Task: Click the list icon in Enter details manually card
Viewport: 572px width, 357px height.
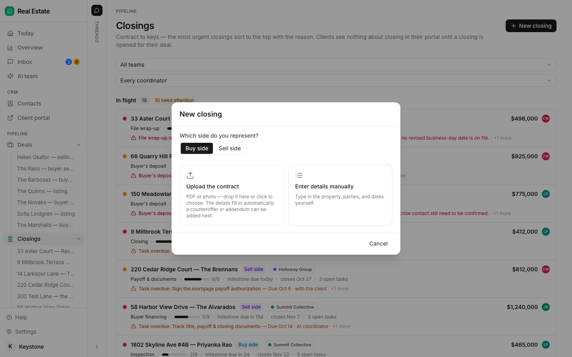Action: pyautogui.click(x=299, y=175)
